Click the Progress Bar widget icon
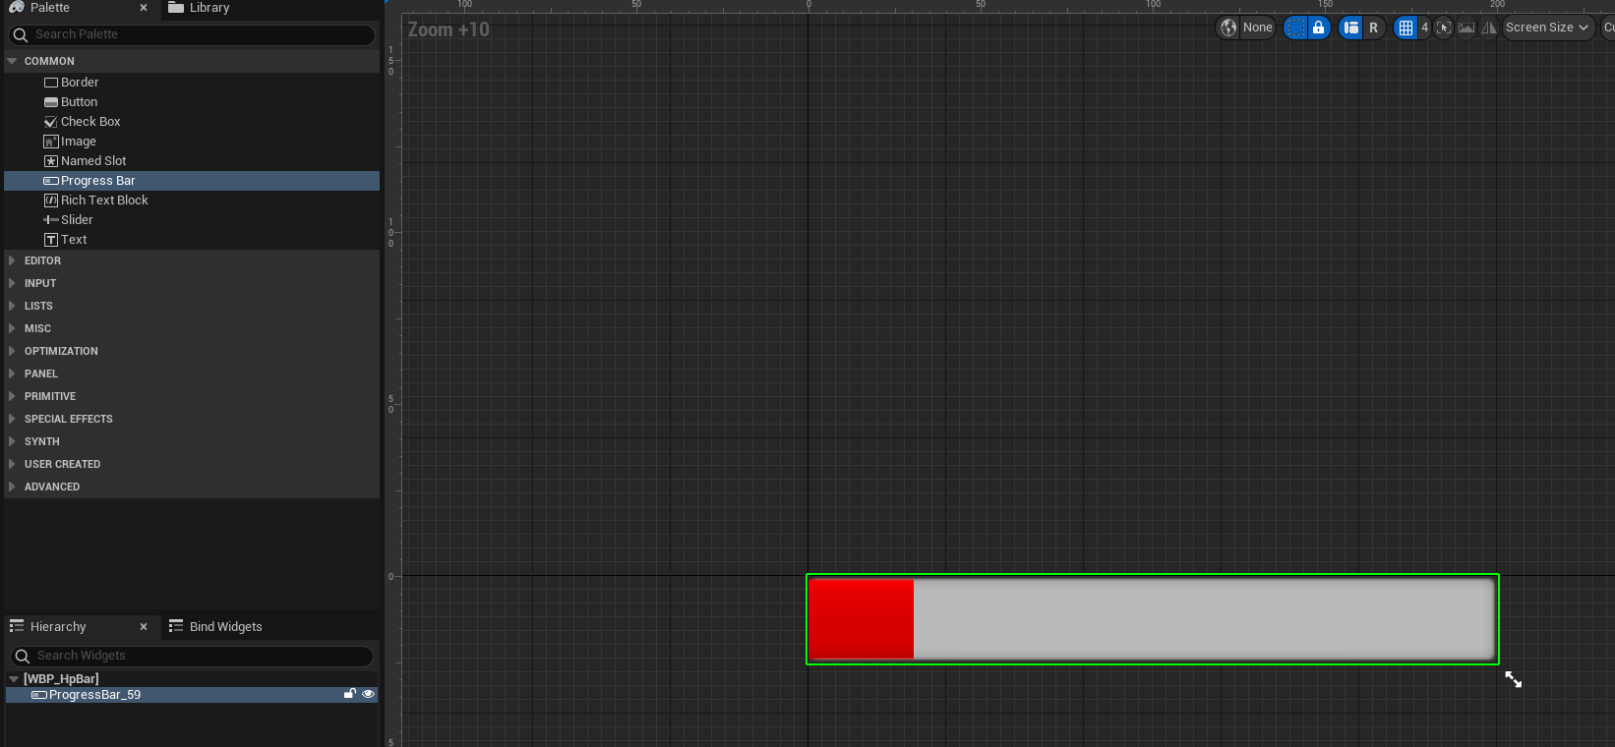This screenshot has width=1615, height=747. coord(51,181)
